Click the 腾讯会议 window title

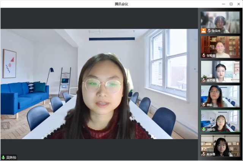point(121,4)
